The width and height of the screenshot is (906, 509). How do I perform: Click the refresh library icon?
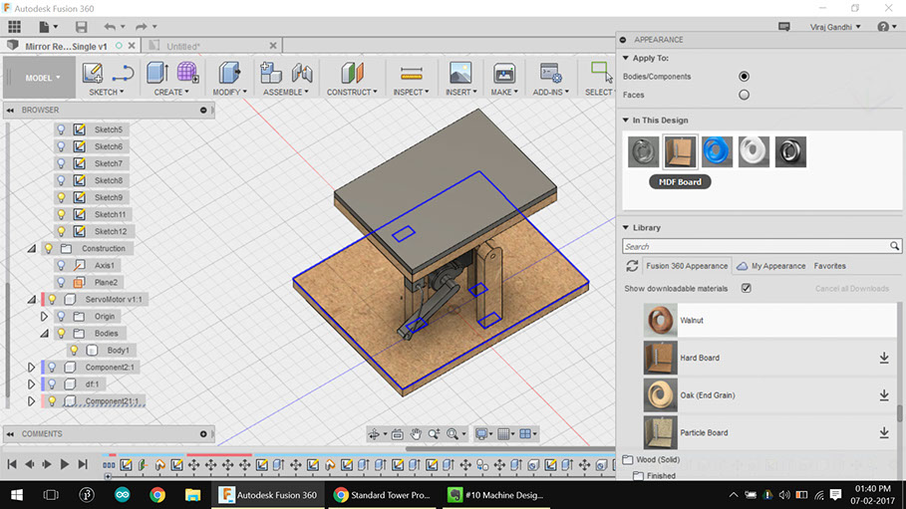click(x=631, y=266)
